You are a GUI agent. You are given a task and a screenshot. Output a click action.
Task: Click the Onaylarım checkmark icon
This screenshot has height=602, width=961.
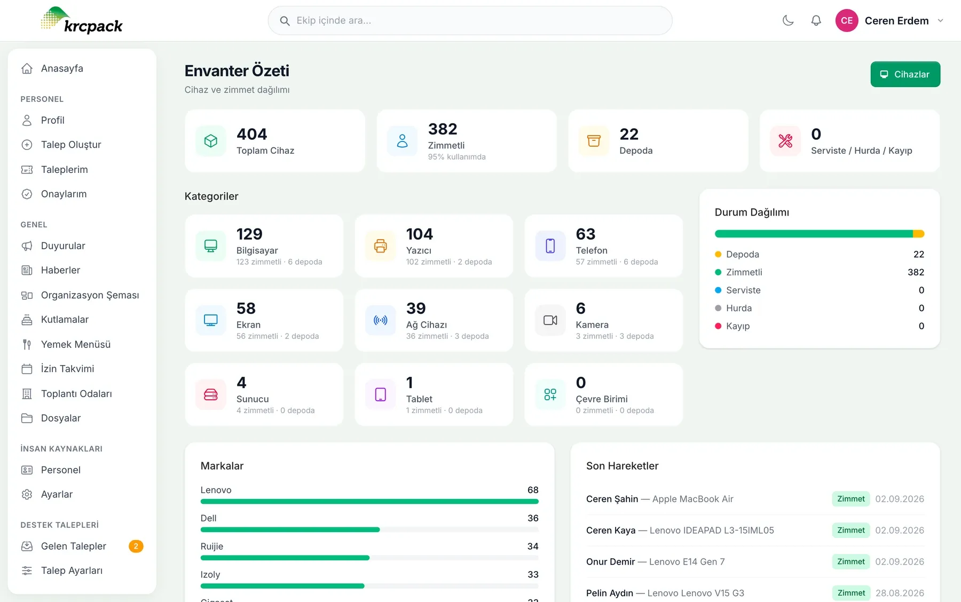[x=27, y=194]
